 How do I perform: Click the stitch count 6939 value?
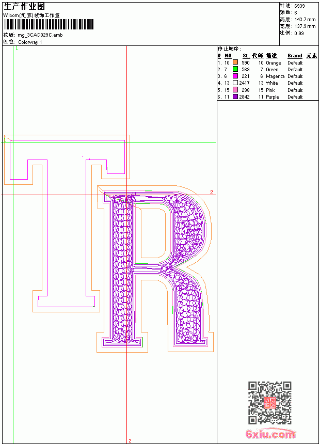pos(299,6)
